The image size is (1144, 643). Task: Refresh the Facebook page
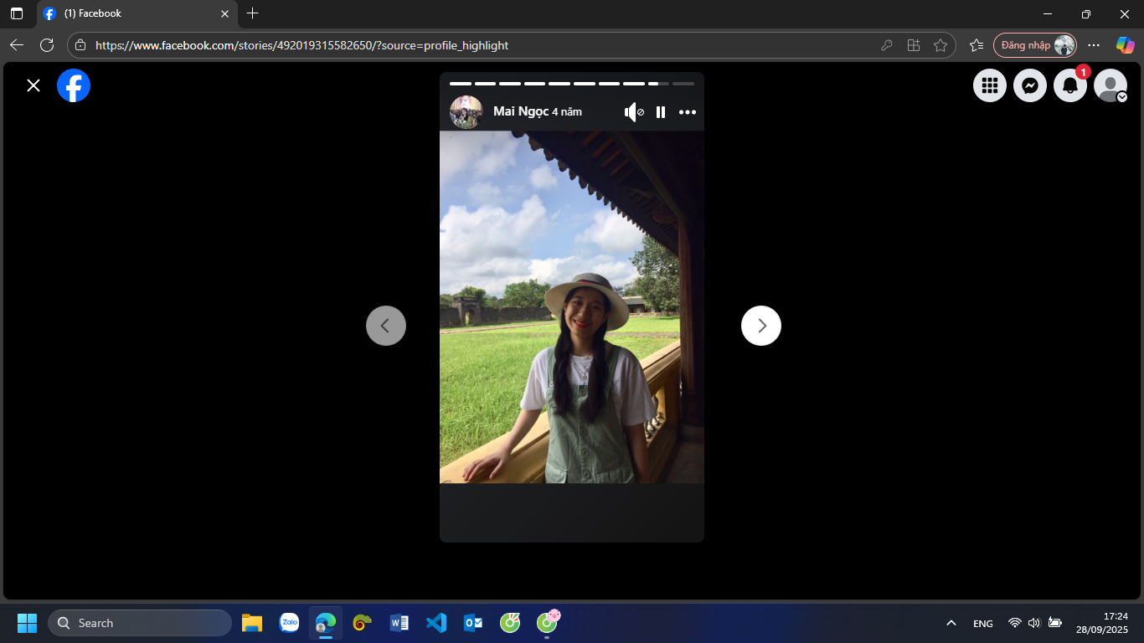(x=47, y=45)
